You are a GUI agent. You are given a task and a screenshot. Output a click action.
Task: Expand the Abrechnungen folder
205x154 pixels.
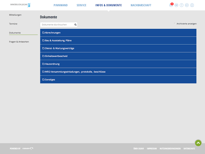coord(118,32)
